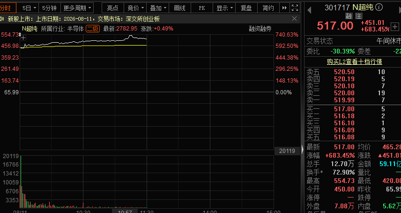Click 购买L2查看十档行情 link
The height and width of the screenshot is (213, 401).
[x=355, y=62]
